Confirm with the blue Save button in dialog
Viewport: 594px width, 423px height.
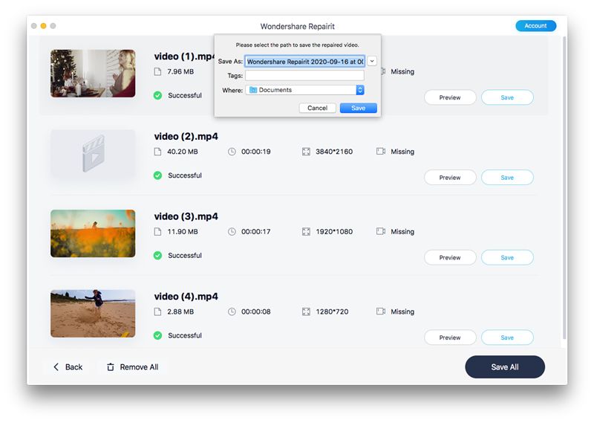pyautogui.click(x=359, y=108)
